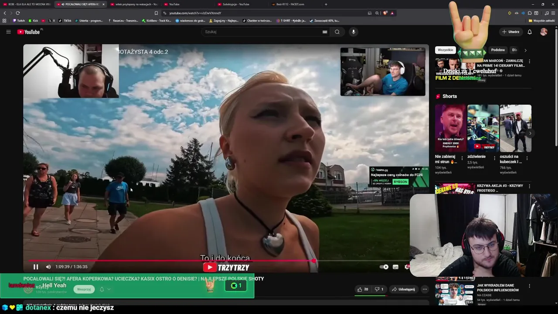Open options for Krzywa Akcja #3 video

pyautogui.click(x=529, y=186)
